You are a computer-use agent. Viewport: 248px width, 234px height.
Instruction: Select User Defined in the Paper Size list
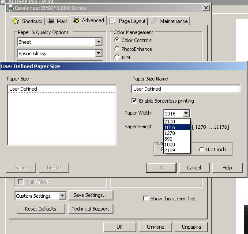pyautogui.click(x=62, y=89)
